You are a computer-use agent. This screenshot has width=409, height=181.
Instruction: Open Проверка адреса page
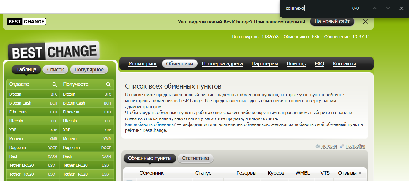[222, 64]
